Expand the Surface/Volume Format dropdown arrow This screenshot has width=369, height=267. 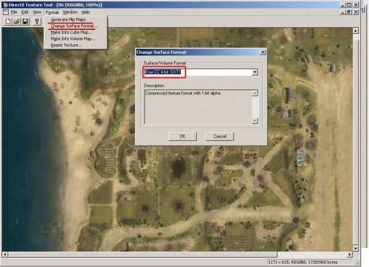[x=255, y=72]
